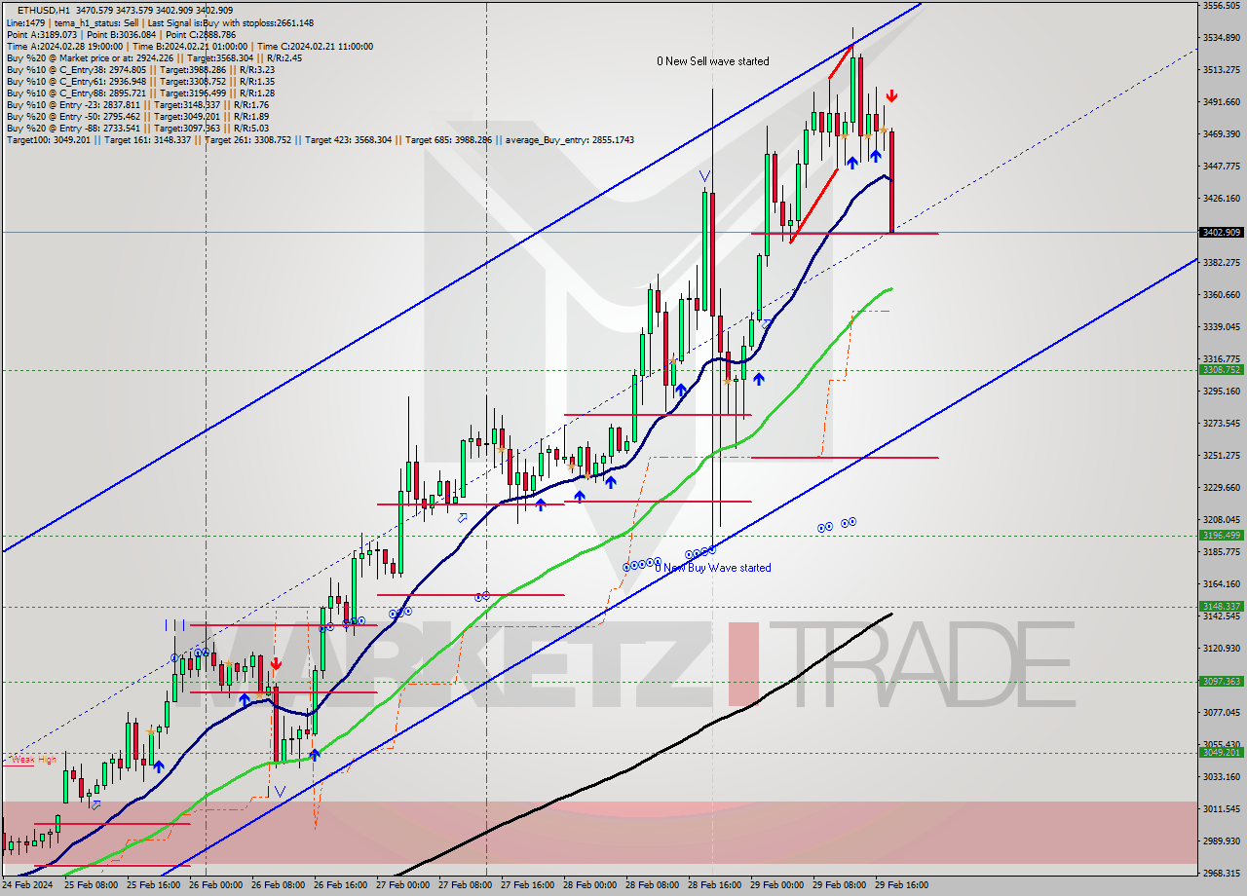The width and height of the screenshot is (1247, 896).
Task: Click the 3033.160 price axis label
Action: [1222, 776]
